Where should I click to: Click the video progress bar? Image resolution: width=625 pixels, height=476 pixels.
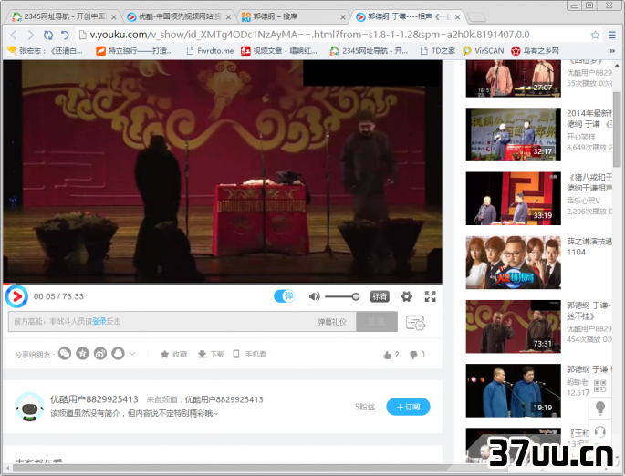[x=223, y=284]
